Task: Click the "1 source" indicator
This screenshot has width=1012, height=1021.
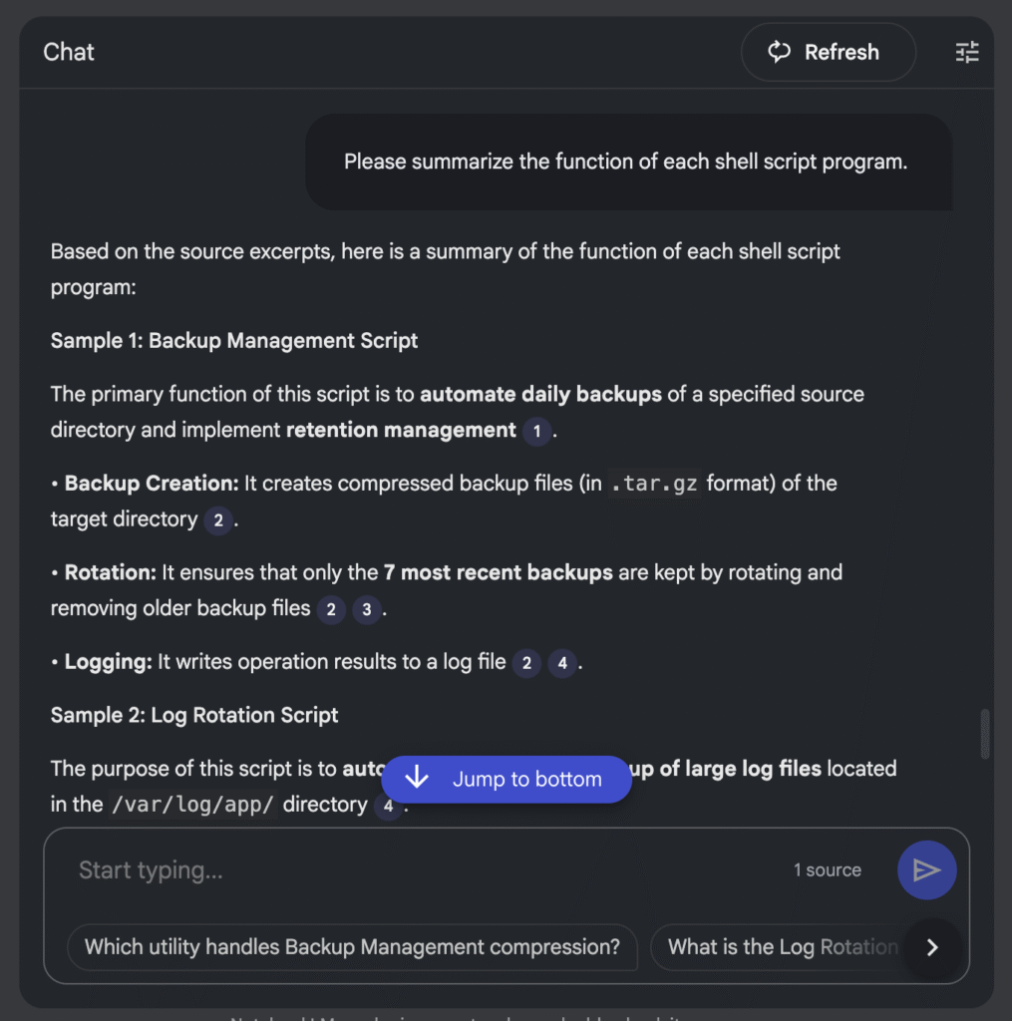Action: click(827, 870)
